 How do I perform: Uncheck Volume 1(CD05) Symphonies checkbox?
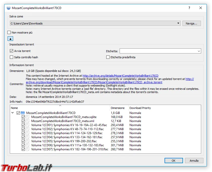(x=23, y=141)
